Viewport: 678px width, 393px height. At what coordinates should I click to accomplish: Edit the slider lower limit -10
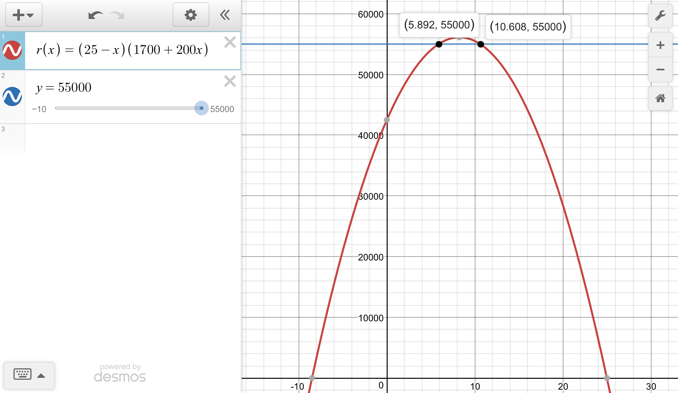39,109
